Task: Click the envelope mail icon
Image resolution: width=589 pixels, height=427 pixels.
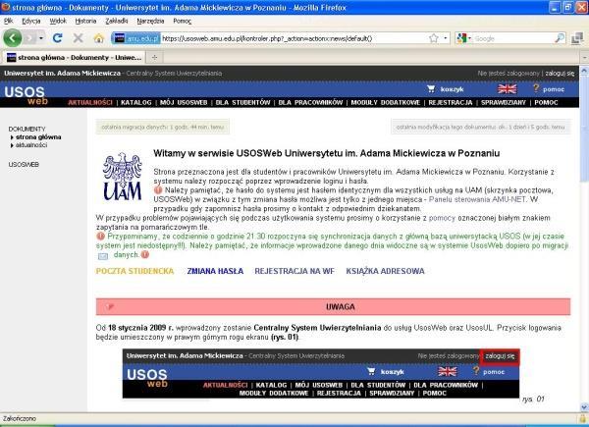Action: click(x=103, y=256)
